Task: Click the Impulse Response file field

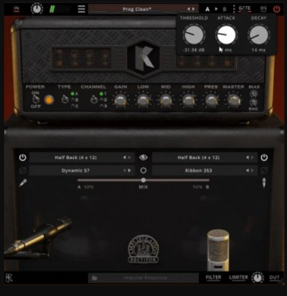Action: pos(143,278)
